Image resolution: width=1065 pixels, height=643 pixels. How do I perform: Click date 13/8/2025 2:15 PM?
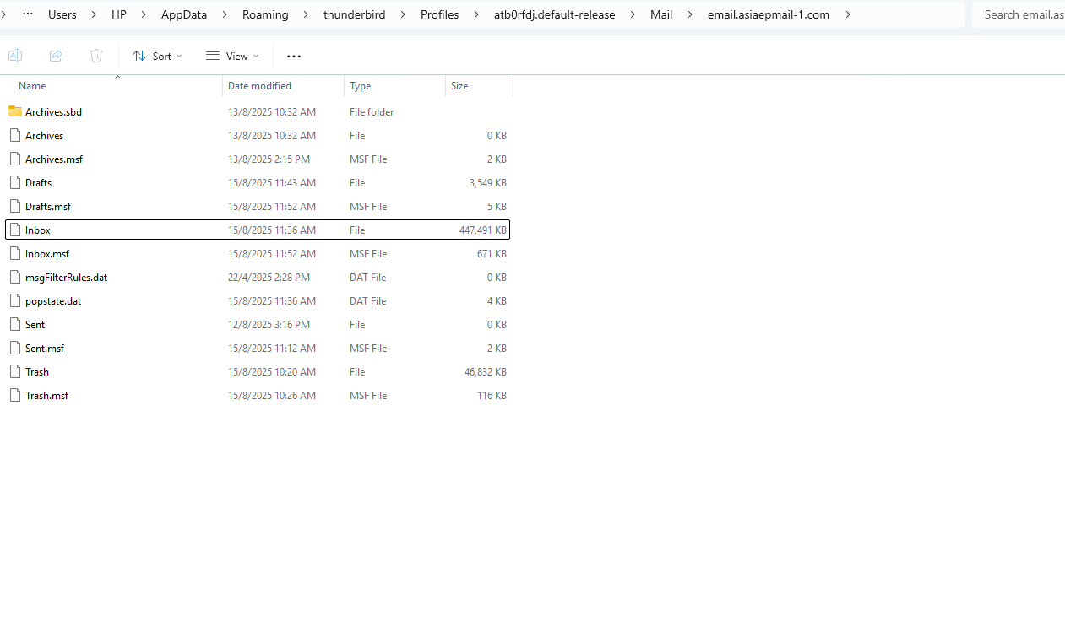(x=269, y=159)
